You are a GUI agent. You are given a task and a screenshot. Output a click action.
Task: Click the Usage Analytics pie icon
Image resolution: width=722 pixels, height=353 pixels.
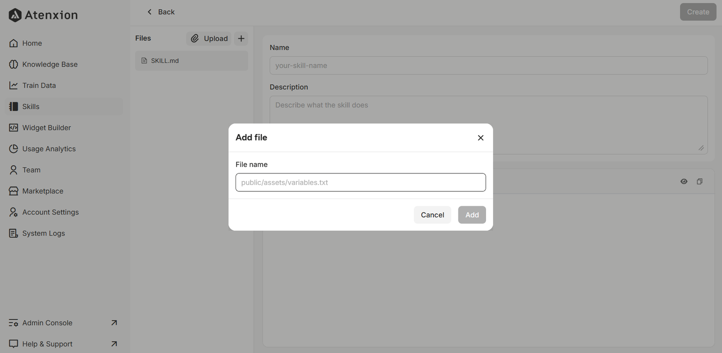click(14, 149)
